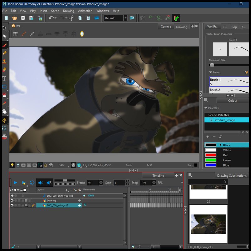This screenshot has width=251, height=251.
Task: Select the Text tool
Action: coord(4,78)
